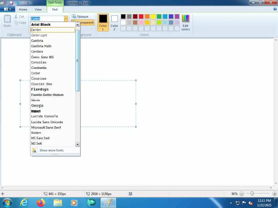
Task: Click the muted volume tray icon
Action: point(251,203)
